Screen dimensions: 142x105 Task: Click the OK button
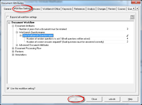(76, 99)
